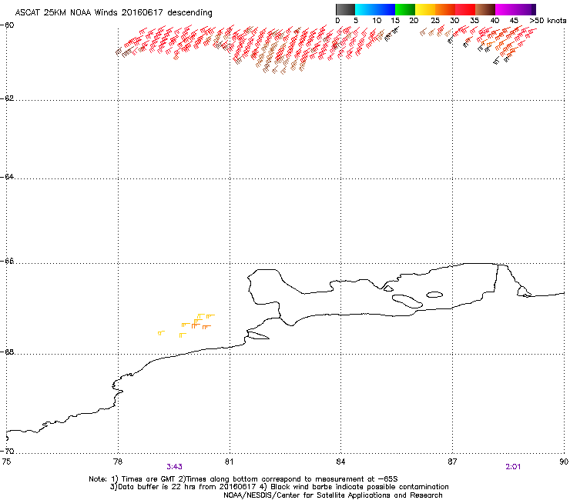Viewport: 570px width, 500px height.
Task: Click the -64 latitude axis label
Action: click(7, 177)
